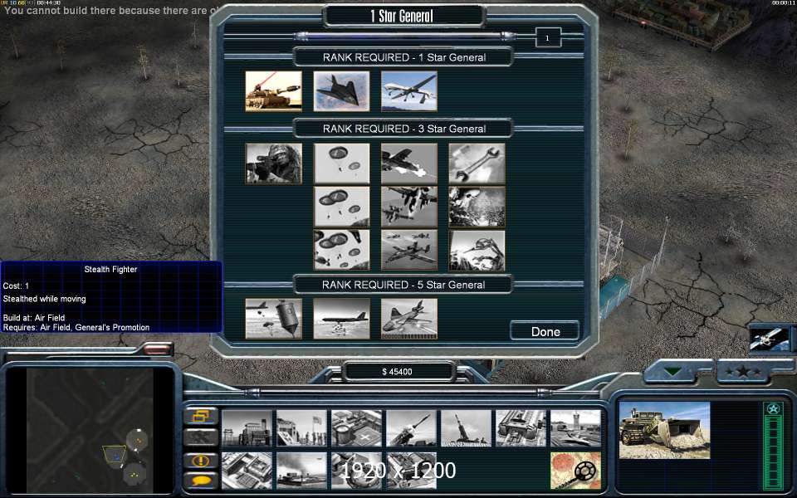Build the Particle Cannon icon
797x498 pixels.
coord(357,471)
